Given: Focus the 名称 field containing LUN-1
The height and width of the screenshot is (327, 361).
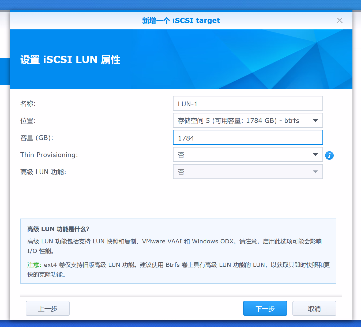Looking at the screenshot, I should (x=248, y=104).
